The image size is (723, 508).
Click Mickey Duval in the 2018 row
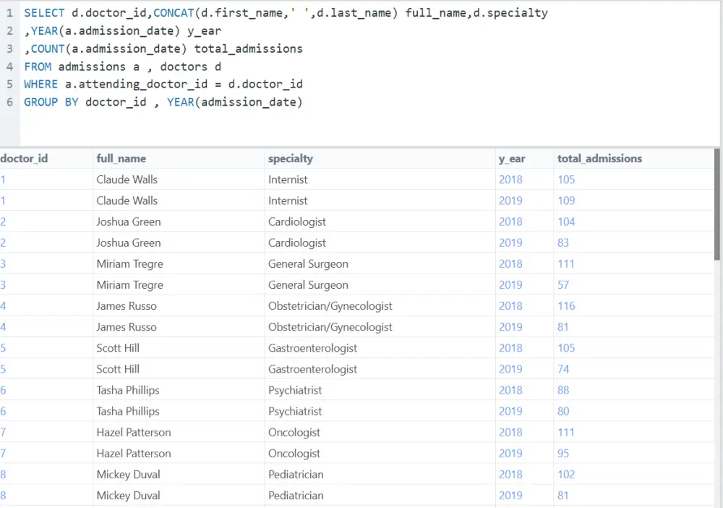coord(129,475)
